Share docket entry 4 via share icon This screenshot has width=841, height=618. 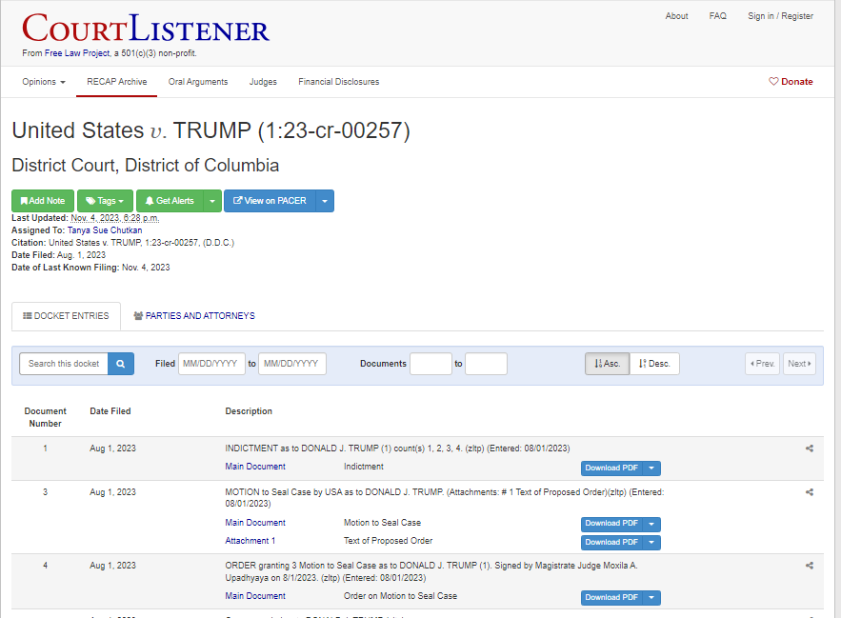coord(810,566)
